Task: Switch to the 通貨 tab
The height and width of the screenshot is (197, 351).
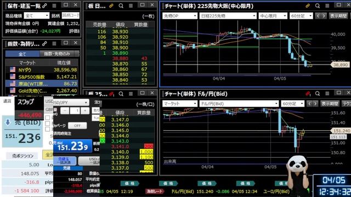Action: 7,101
